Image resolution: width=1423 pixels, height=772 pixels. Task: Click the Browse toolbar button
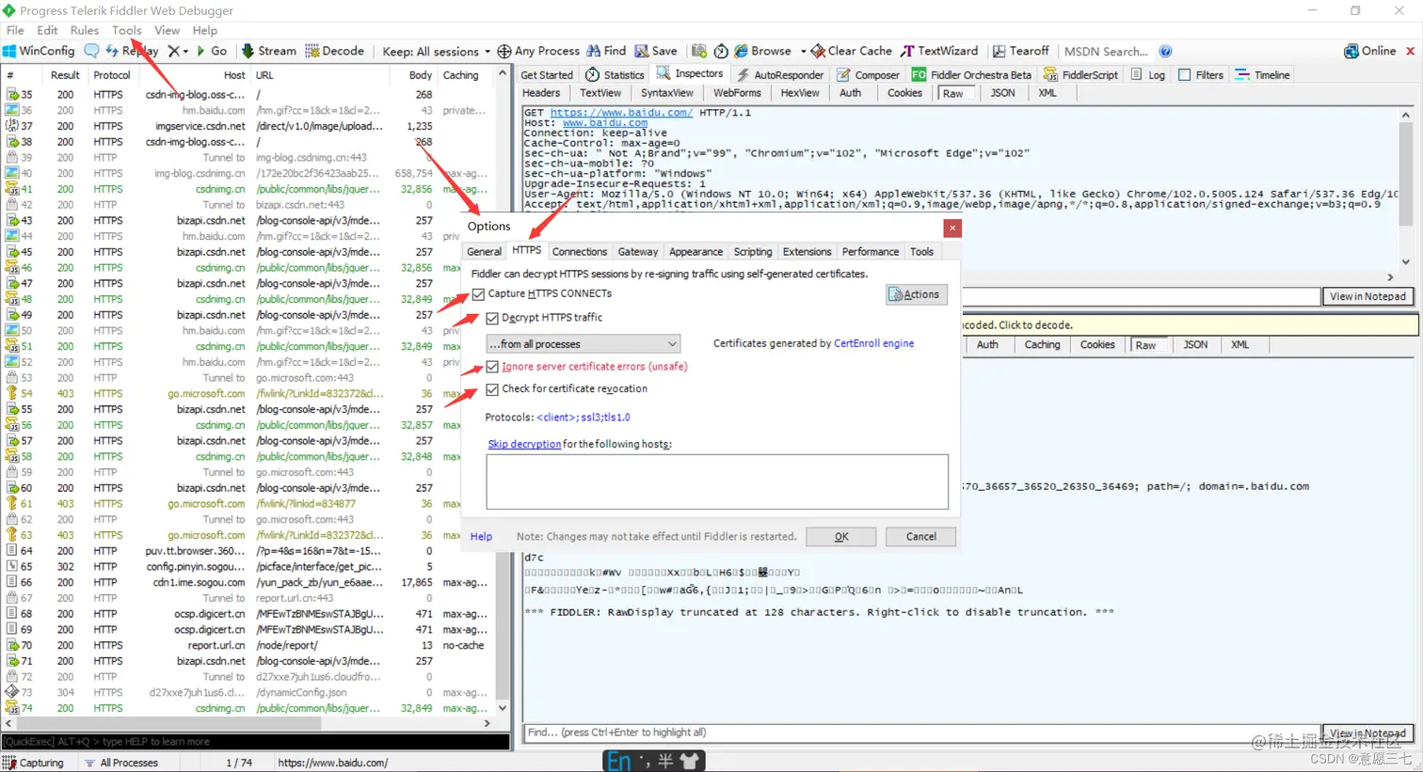tap(763, 51)
